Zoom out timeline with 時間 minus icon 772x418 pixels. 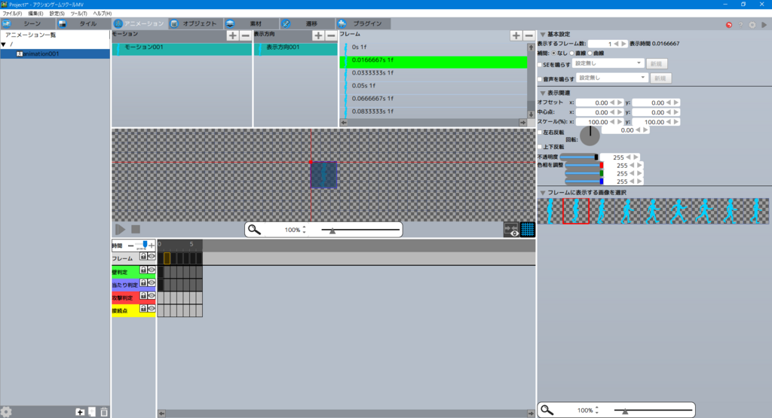[x=130, y=246]
